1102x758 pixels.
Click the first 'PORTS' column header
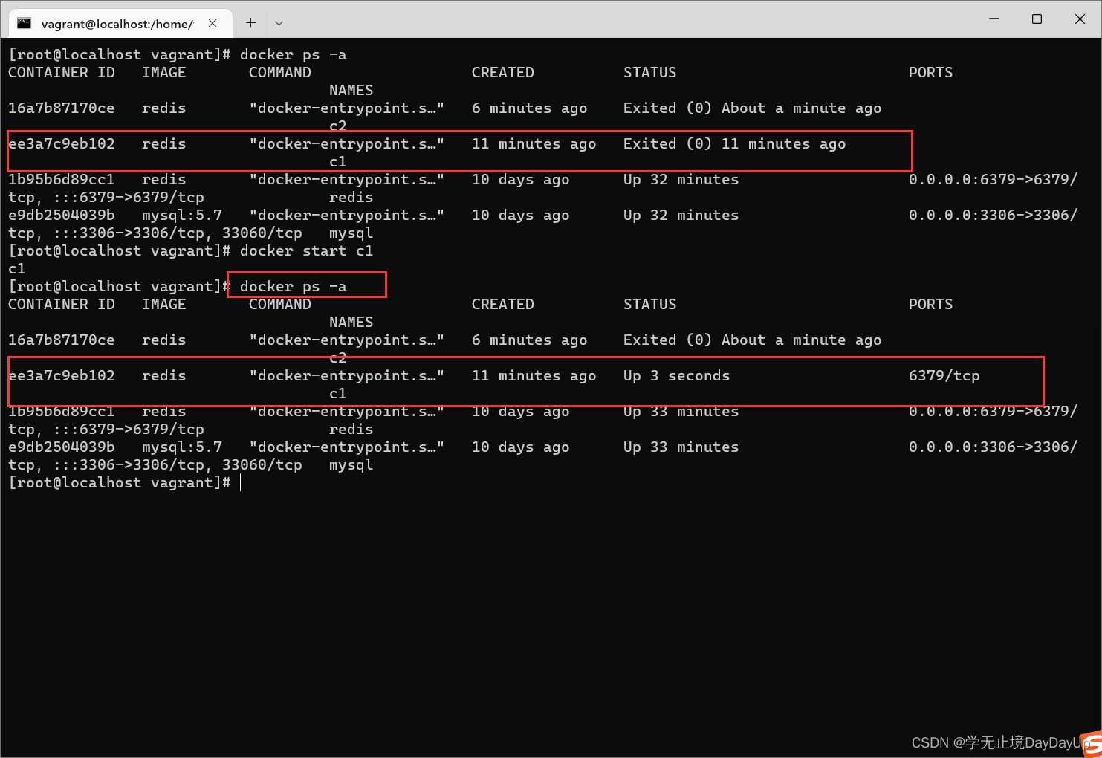(x=930, y=73)
